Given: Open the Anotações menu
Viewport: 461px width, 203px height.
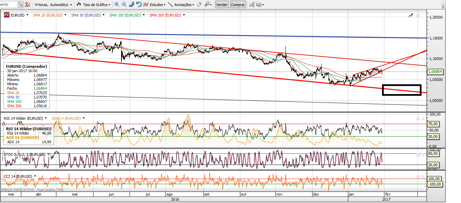Looking at the screenshot, I should (182, 5).
